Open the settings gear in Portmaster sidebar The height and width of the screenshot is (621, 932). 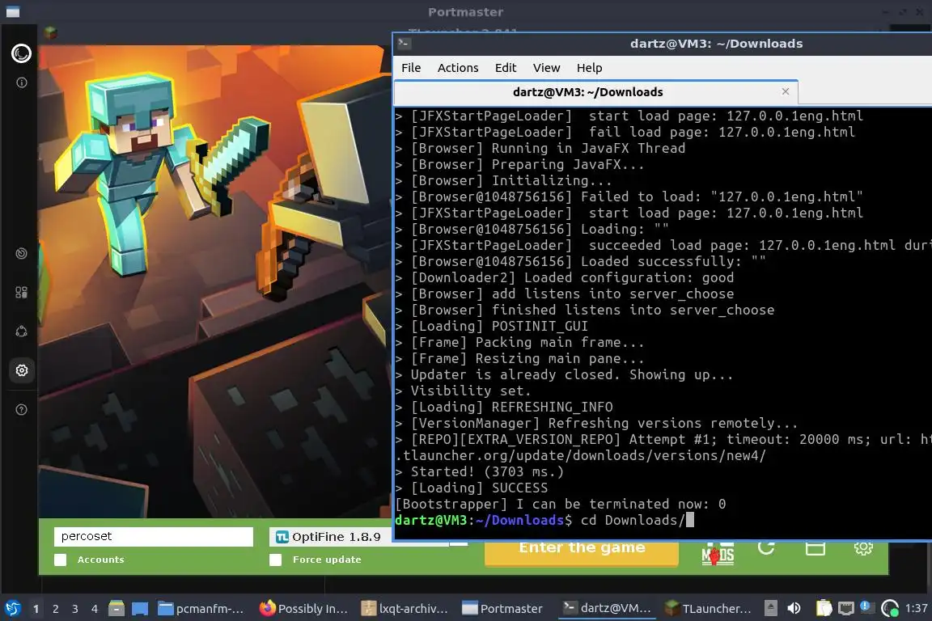[x=21, y=370]
